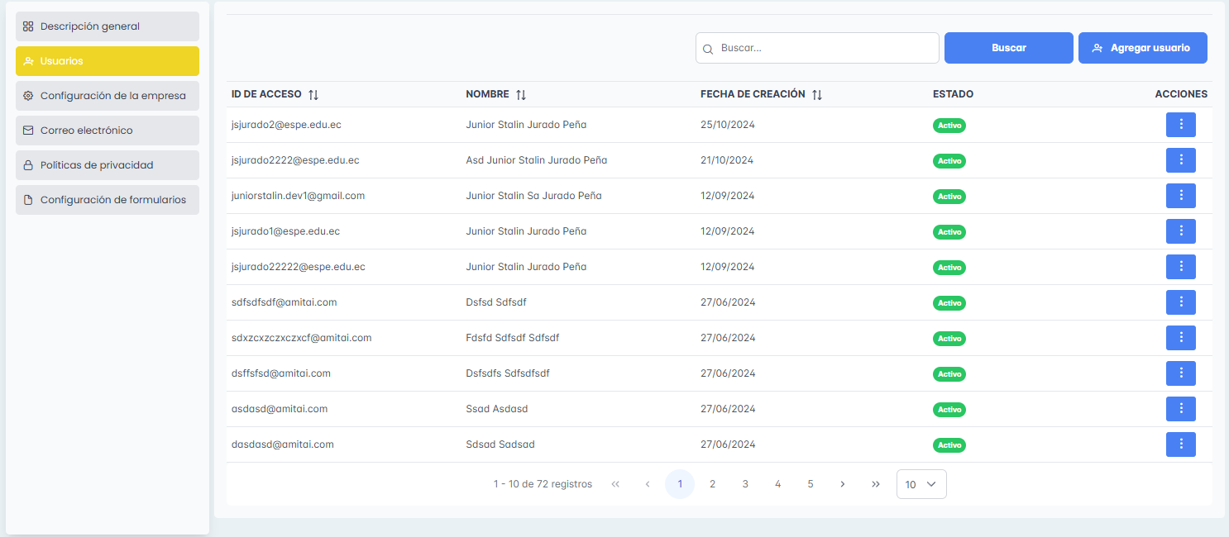Open actions menu for juniorstalin.dev1@gmail.com row
This screenshot has width=1229, height=537.
pos(1180,196)
